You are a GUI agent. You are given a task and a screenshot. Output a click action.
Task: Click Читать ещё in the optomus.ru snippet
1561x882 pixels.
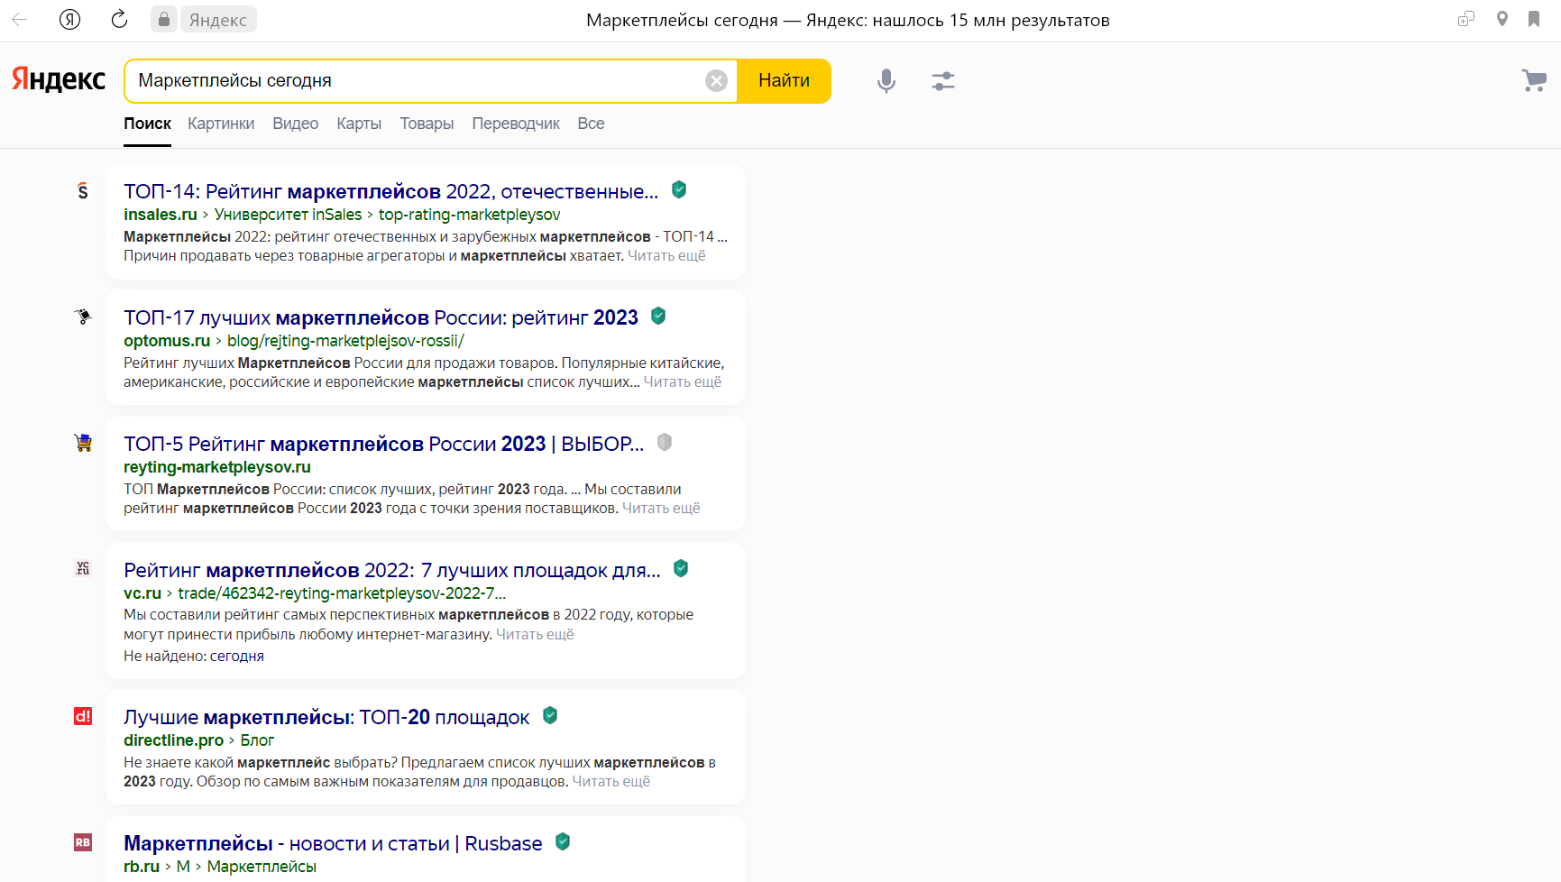683,382
